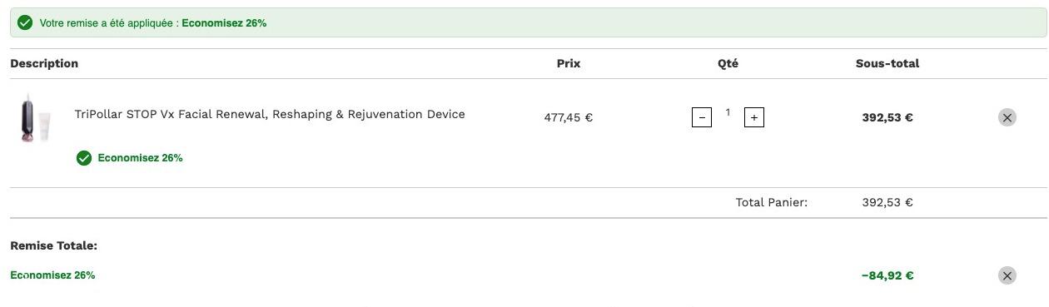Screen dimensions: 1049x307
Task: Open the TriPollar STOP Vx Facial Renewal product link
Action: (270, 114)
